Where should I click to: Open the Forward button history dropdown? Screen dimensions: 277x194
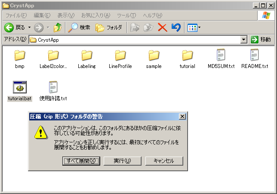[48, 28]
